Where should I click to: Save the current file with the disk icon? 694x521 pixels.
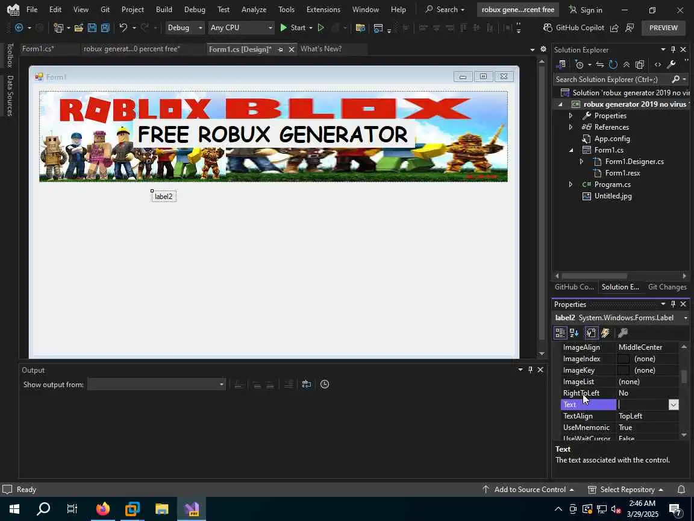92,28
